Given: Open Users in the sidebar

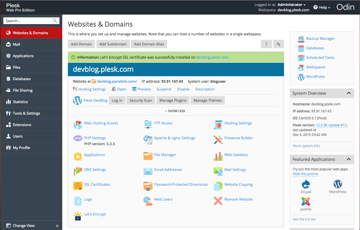Looking at the screenshot, I should click(31, 136).
